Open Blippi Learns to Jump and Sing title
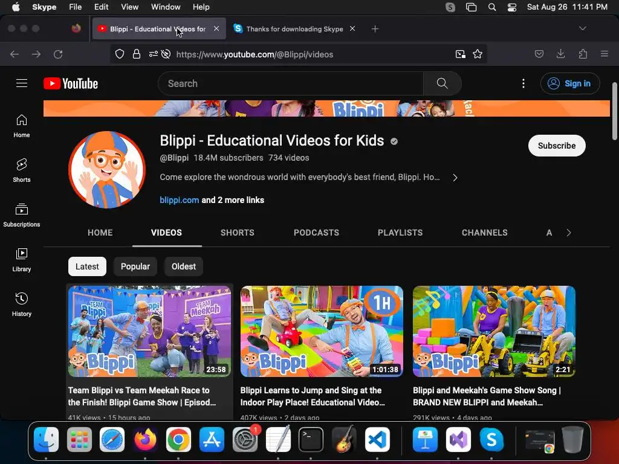The height and width of the screenshot is (464, 619). coord(313,396)
